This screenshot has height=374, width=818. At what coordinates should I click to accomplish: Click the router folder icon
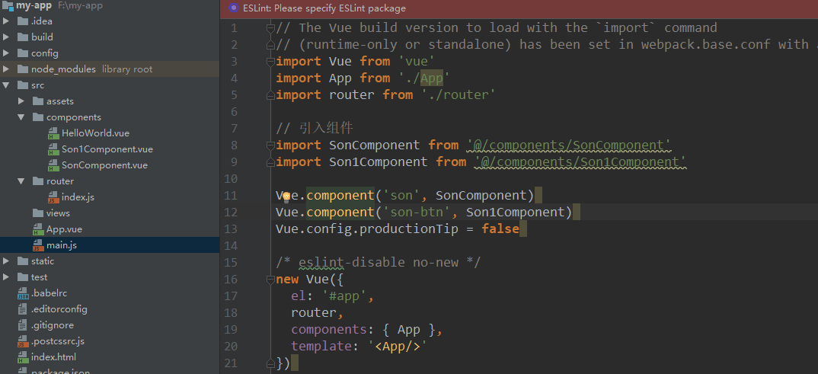[37, 181]
